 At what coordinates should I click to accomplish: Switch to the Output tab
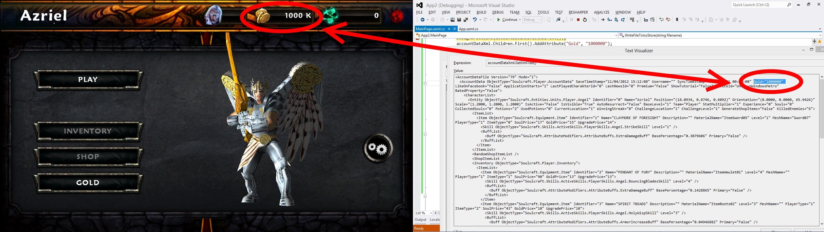point(420,220)
